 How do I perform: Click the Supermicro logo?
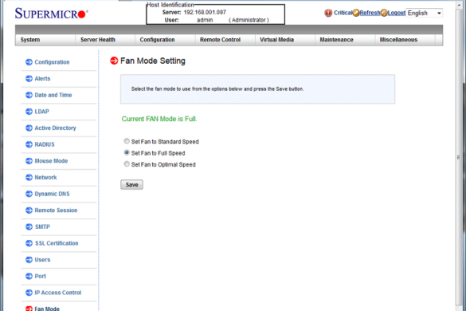tap(52, 14)
